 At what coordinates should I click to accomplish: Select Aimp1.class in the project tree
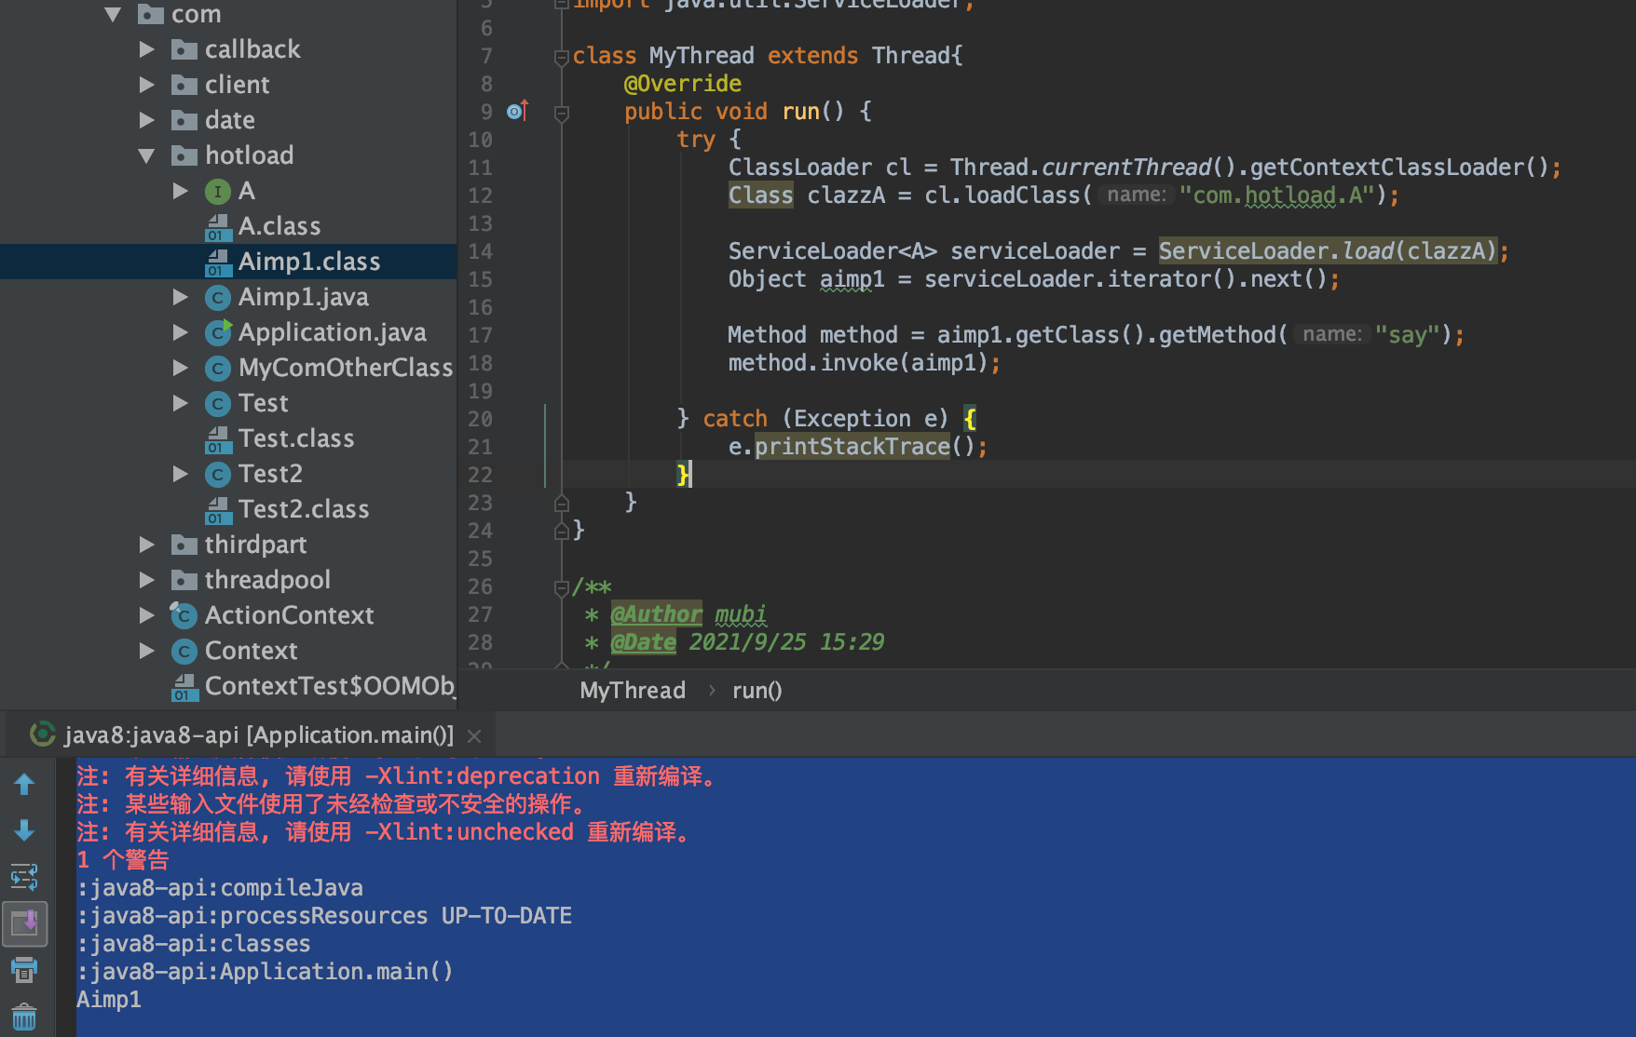pyautogui.click(x=308, y=261)
